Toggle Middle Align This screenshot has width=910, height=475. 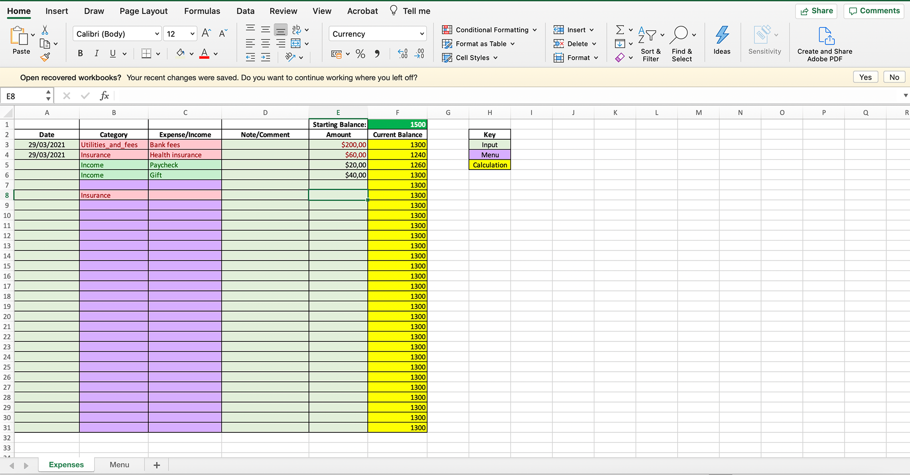(x=265, y=29)
